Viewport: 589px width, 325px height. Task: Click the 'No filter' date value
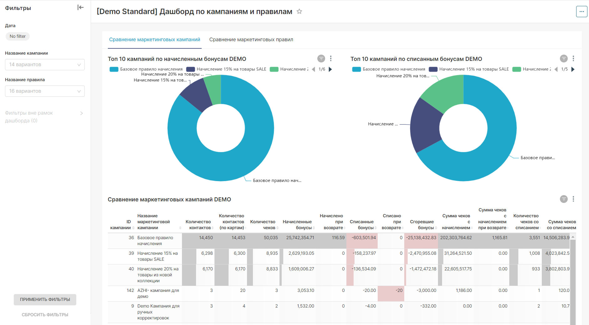(x=18, y=36)
